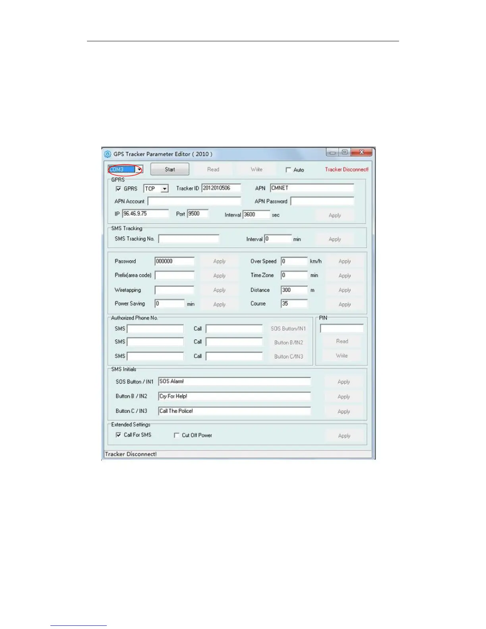This screenshot has height=629, width=486.
Task: Click the PIN input field
Action: click(x=342, y=328)
